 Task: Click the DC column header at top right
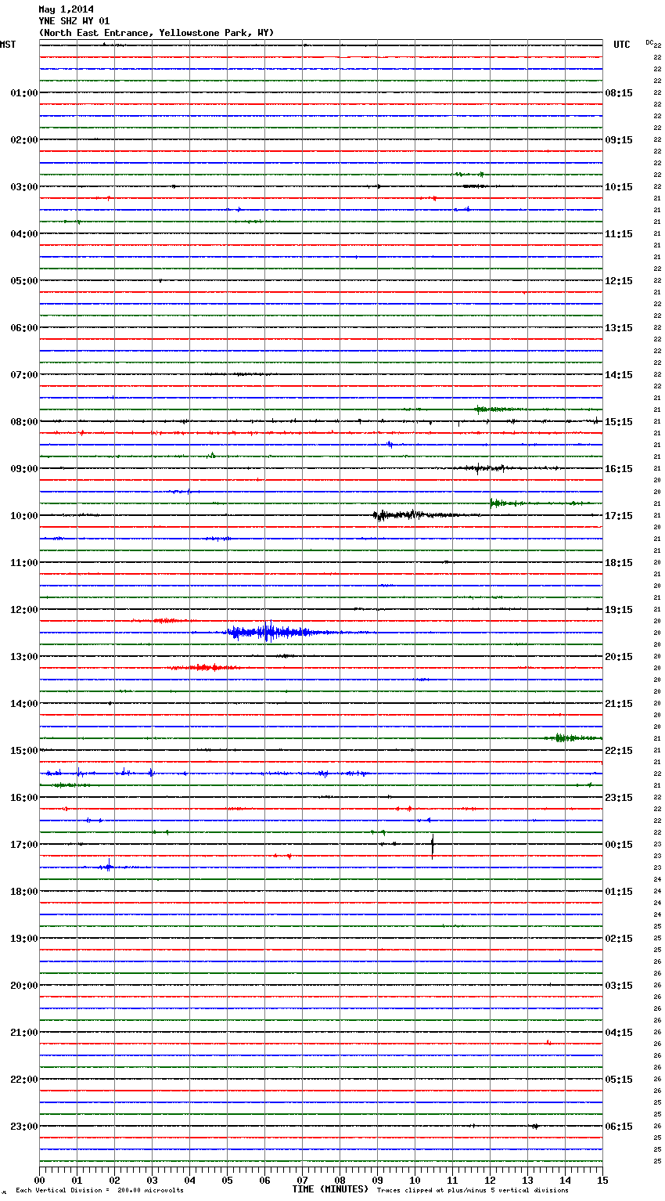649,42
